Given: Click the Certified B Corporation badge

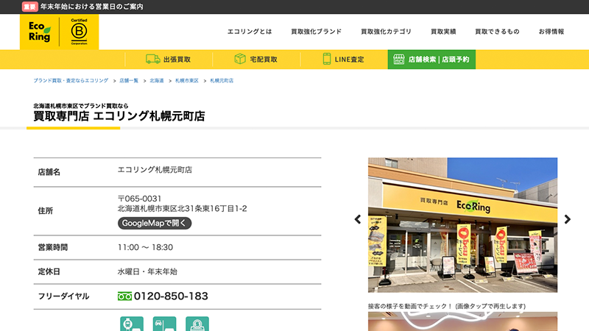Looking at the screenshot, I should click(79, 32).
